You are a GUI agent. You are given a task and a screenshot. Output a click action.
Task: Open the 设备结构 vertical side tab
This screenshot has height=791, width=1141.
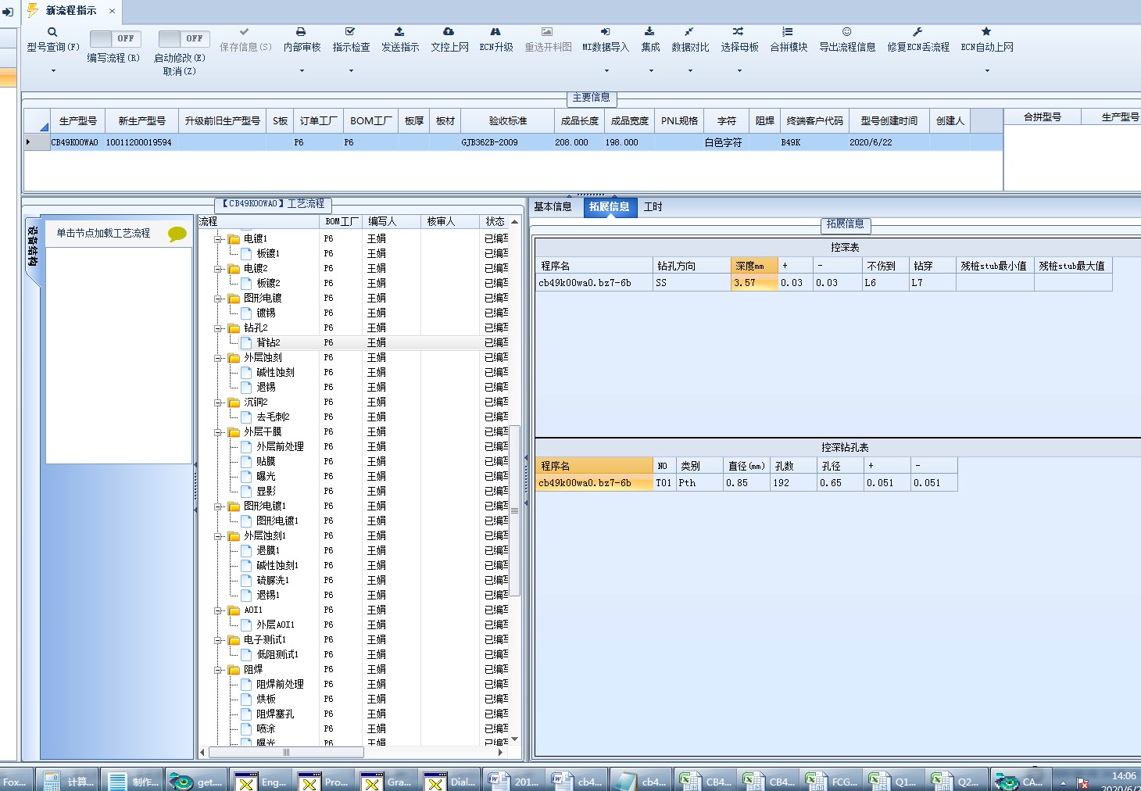point(33,247)
